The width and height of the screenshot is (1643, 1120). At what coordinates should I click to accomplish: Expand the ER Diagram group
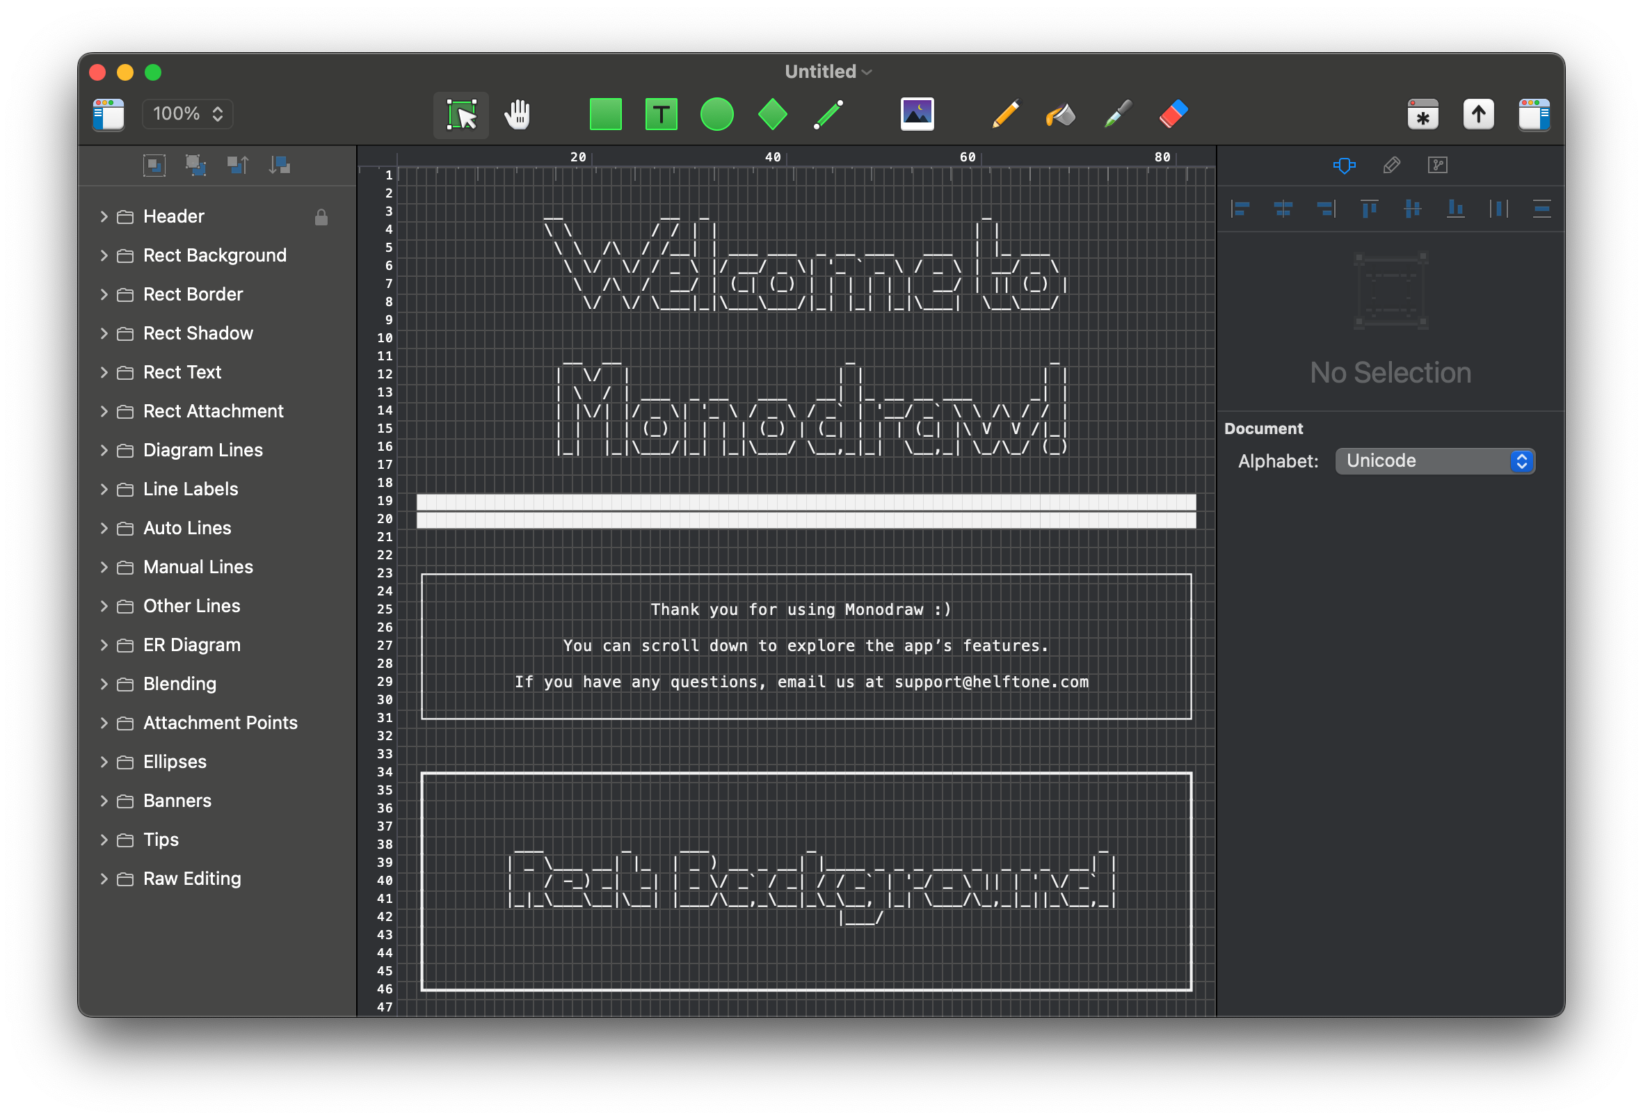pyautogui.click(x=104, y=645)
